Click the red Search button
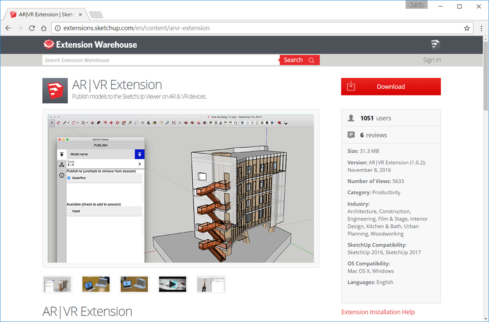This screenshot has height=322, width=489. tap(300, 60)
